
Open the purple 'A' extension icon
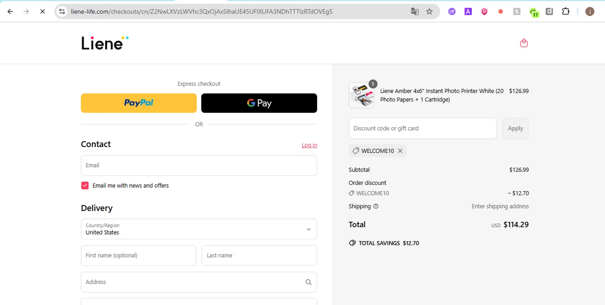pos(468,12)
